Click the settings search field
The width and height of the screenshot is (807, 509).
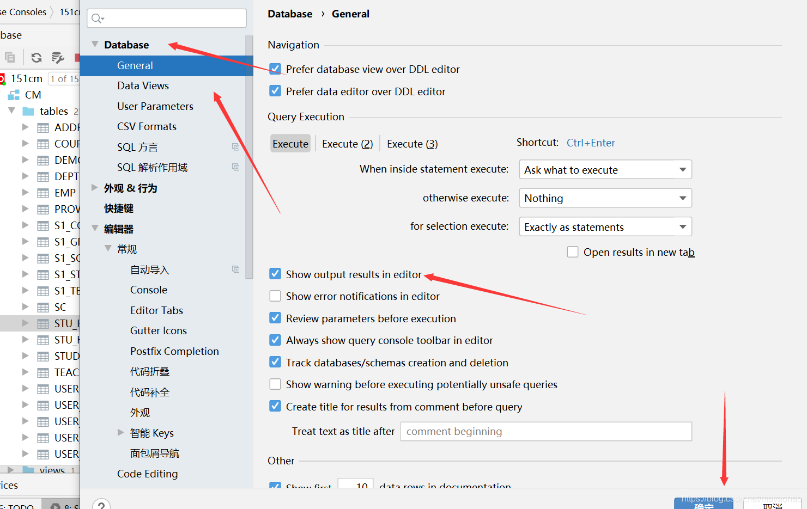tap(167, 19)
